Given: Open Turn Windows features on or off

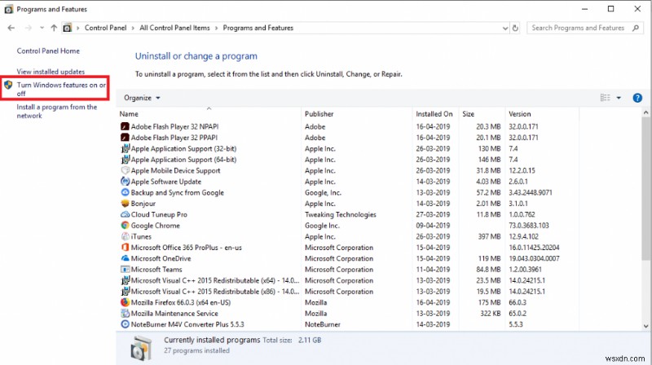Looking at the screenshot, I should coord(61,89).
